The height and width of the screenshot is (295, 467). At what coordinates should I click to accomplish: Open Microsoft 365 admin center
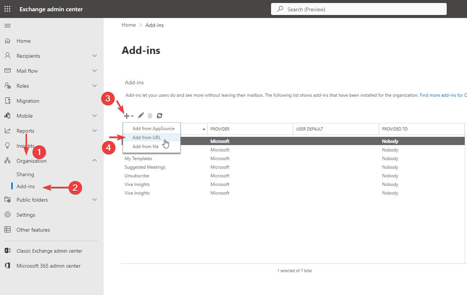click(x=48, y=266)
